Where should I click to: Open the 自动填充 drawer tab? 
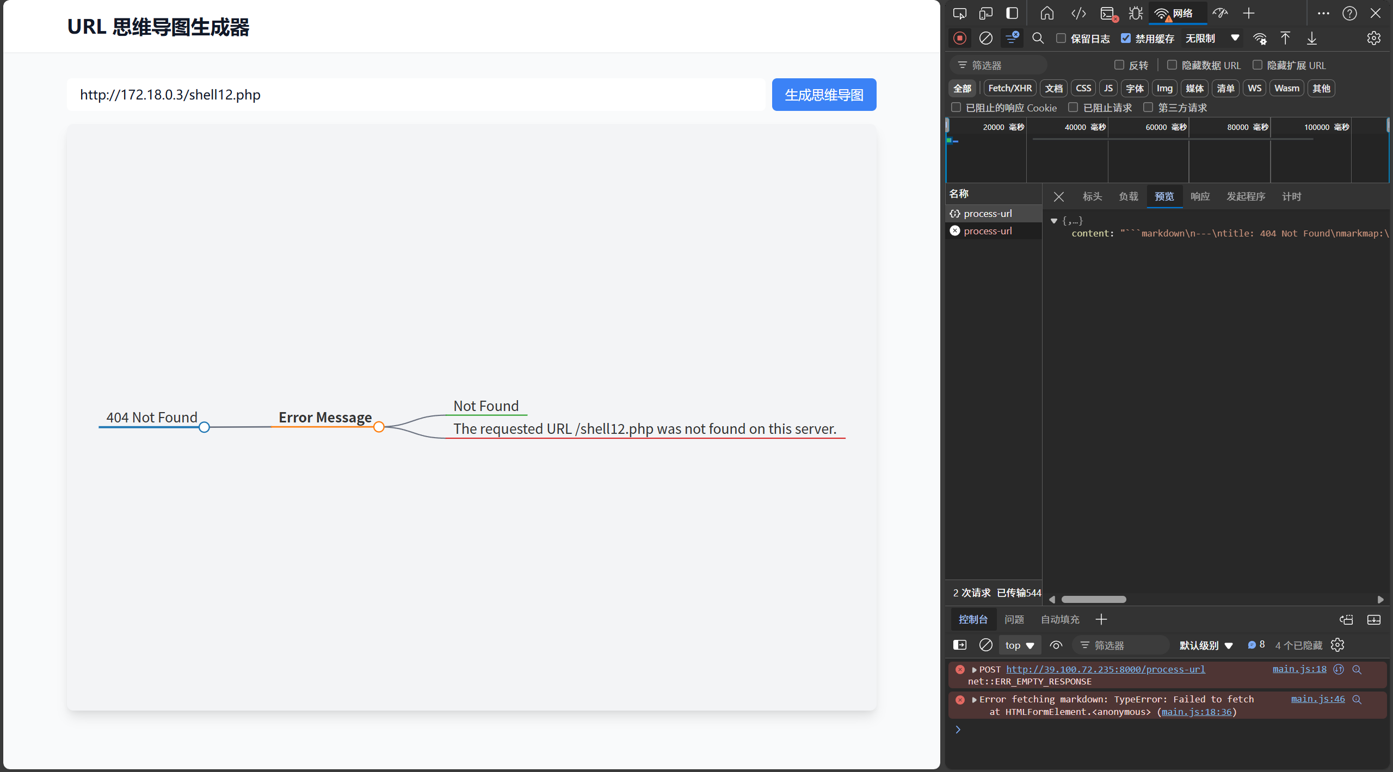click(1060, 619)
